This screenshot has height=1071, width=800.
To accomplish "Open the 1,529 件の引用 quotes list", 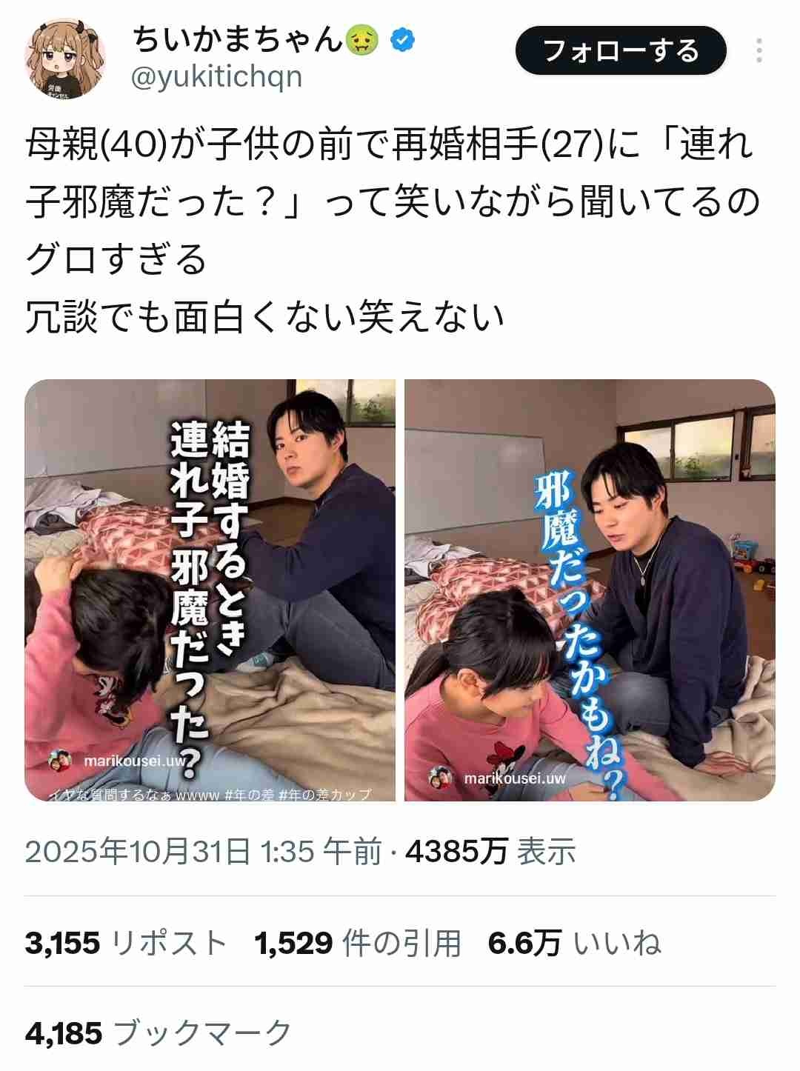I will pyautogui.click(x=358, y=944).
